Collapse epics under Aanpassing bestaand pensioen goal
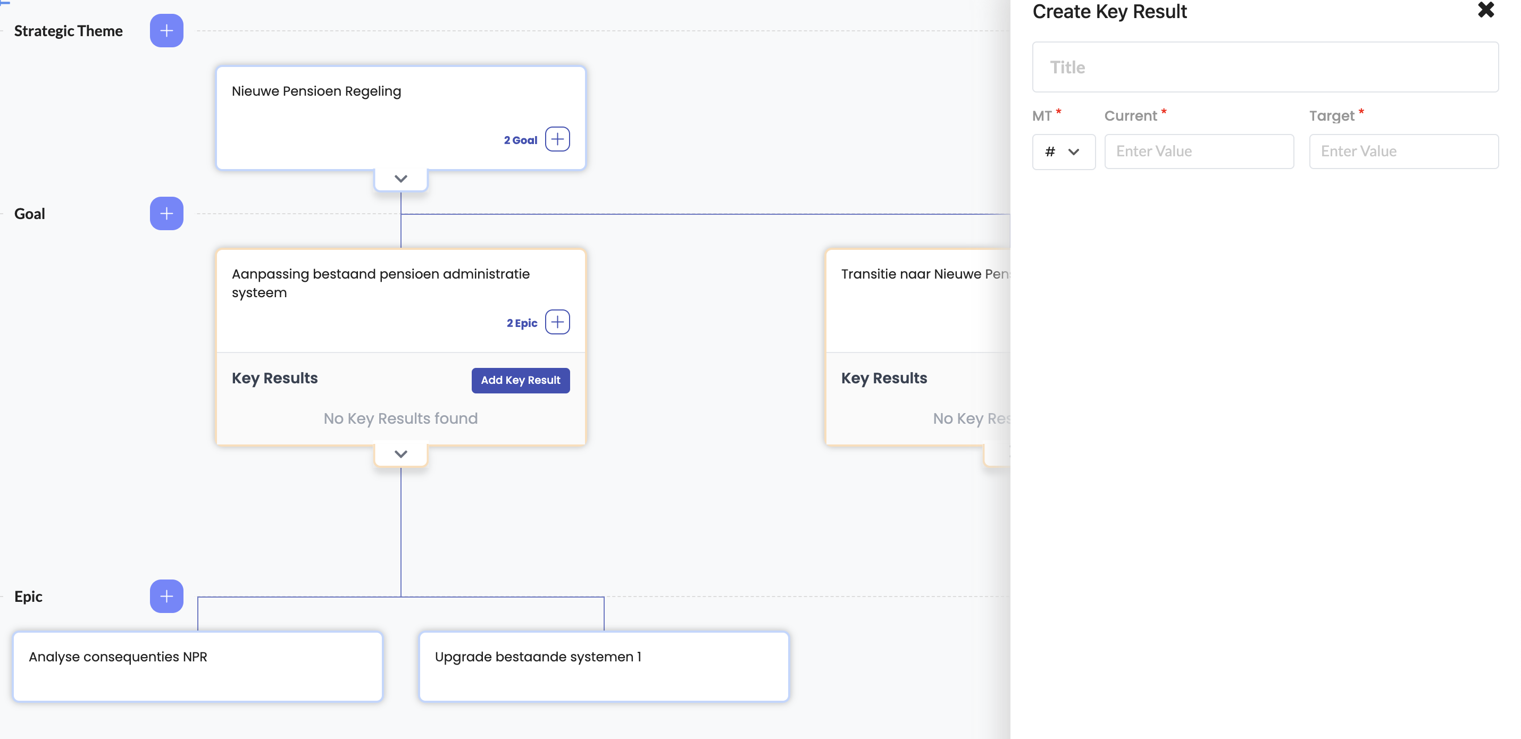The width and height of the screenshot is (1521, 739). [x=400, y=454]
